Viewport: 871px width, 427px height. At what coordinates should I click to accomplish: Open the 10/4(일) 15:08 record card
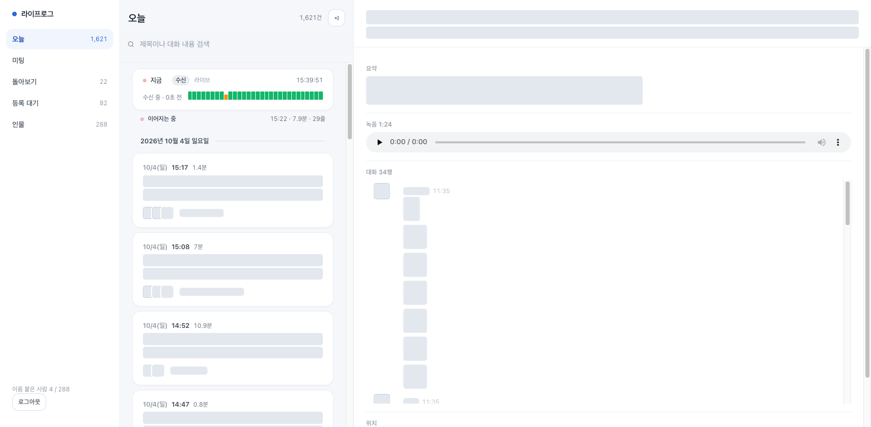point(233,269)
